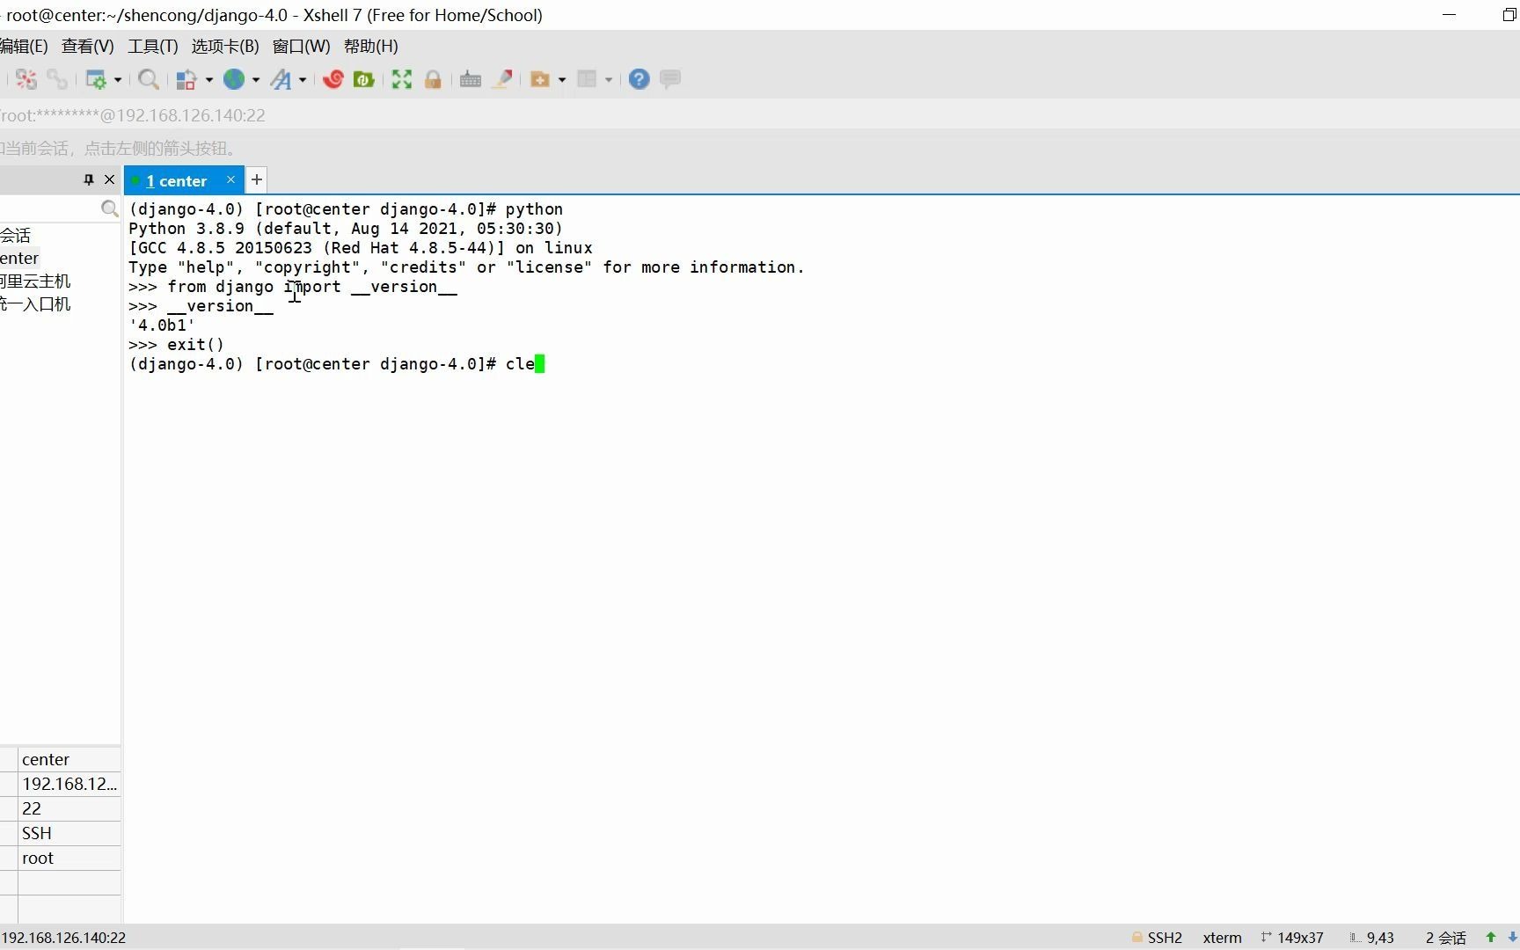Click the blue down arrow status icon
This screenshot has width=1520, height=950.
pos(1512,938)
